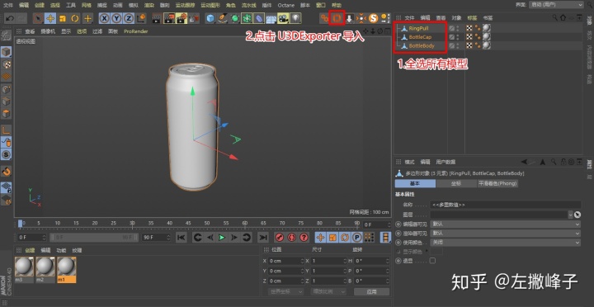Open the ProRender viewport menu
The image size is (594, 307).
[135, 31]
